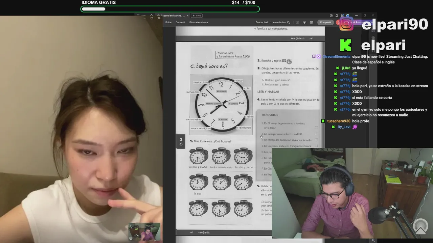This screenshot has height=243, width=433.
Task: Click the alarm clock labeled las dos menos cuarto
Action: [x=221, y=156]
